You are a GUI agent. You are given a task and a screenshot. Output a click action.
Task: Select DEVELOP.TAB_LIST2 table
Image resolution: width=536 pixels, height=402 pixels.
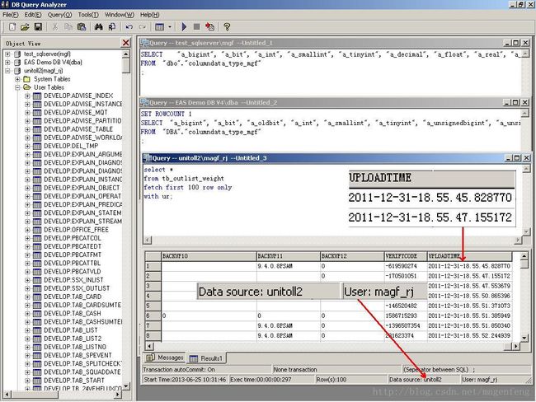73,339
